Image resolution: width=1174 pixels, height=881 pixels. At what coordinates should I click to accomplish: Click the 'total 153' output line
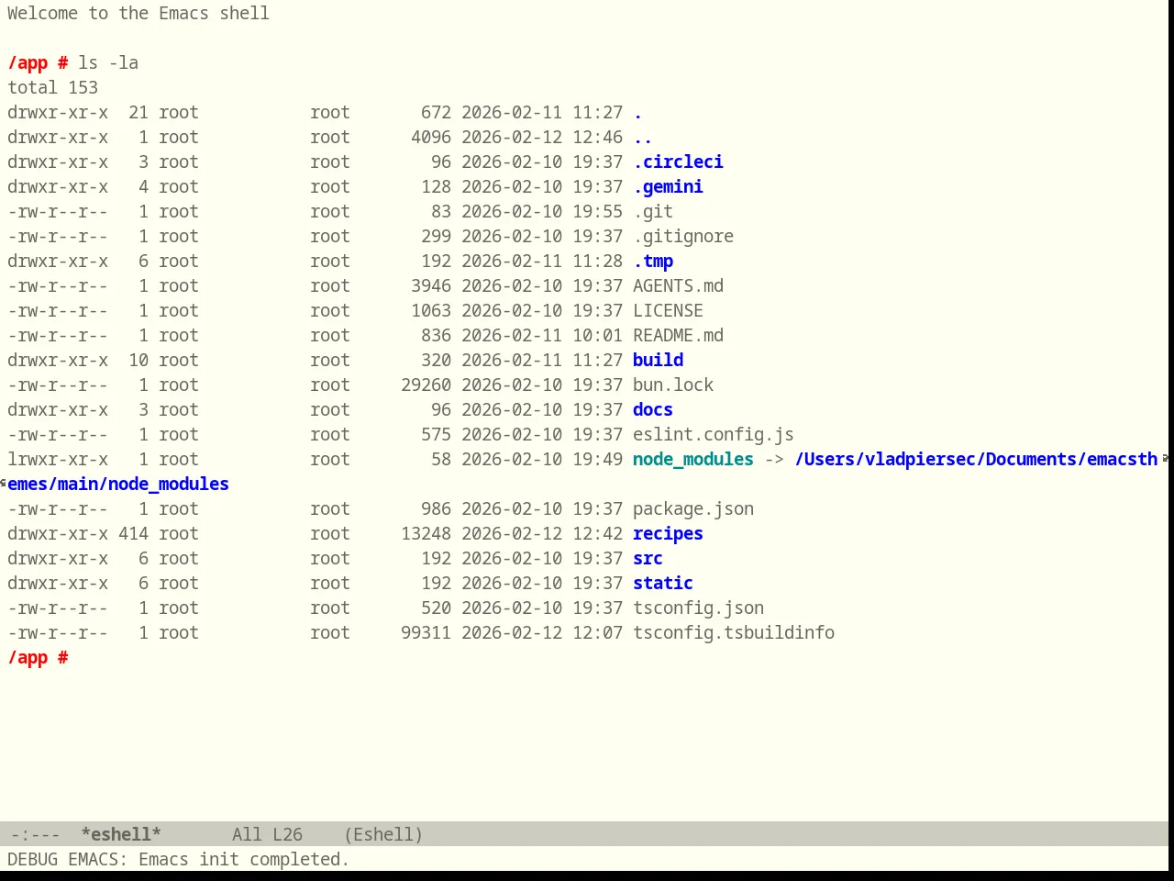[52, 88]
